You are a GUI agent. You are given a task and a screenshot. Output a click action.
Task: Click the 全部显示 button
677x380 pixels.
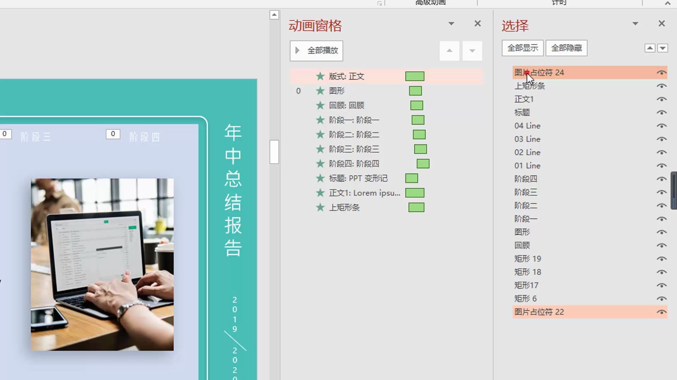tap(523, 48)
